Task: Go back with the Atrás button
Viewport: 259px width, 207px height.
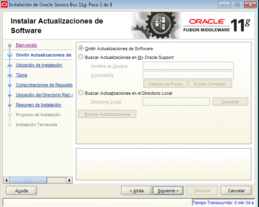Action: (x=136, y=191)
